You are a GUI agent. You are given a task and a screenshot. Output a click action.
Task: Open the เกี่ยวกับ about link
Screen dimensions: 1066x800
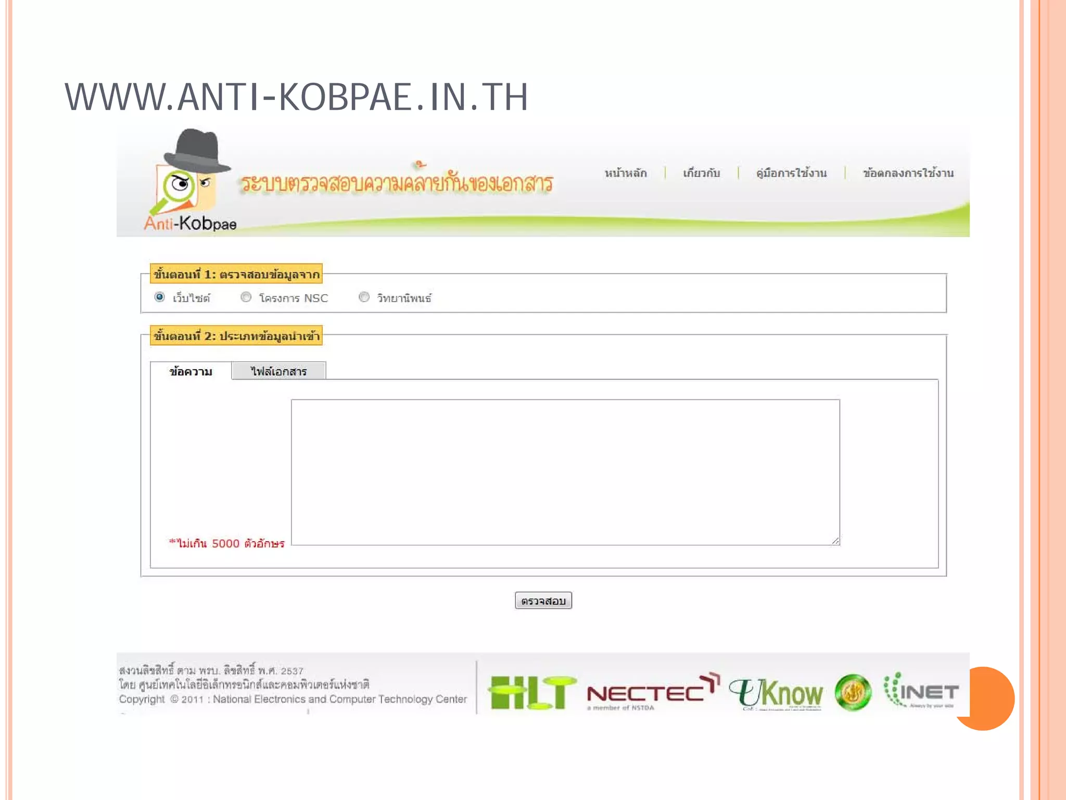[x=701, y=173]
